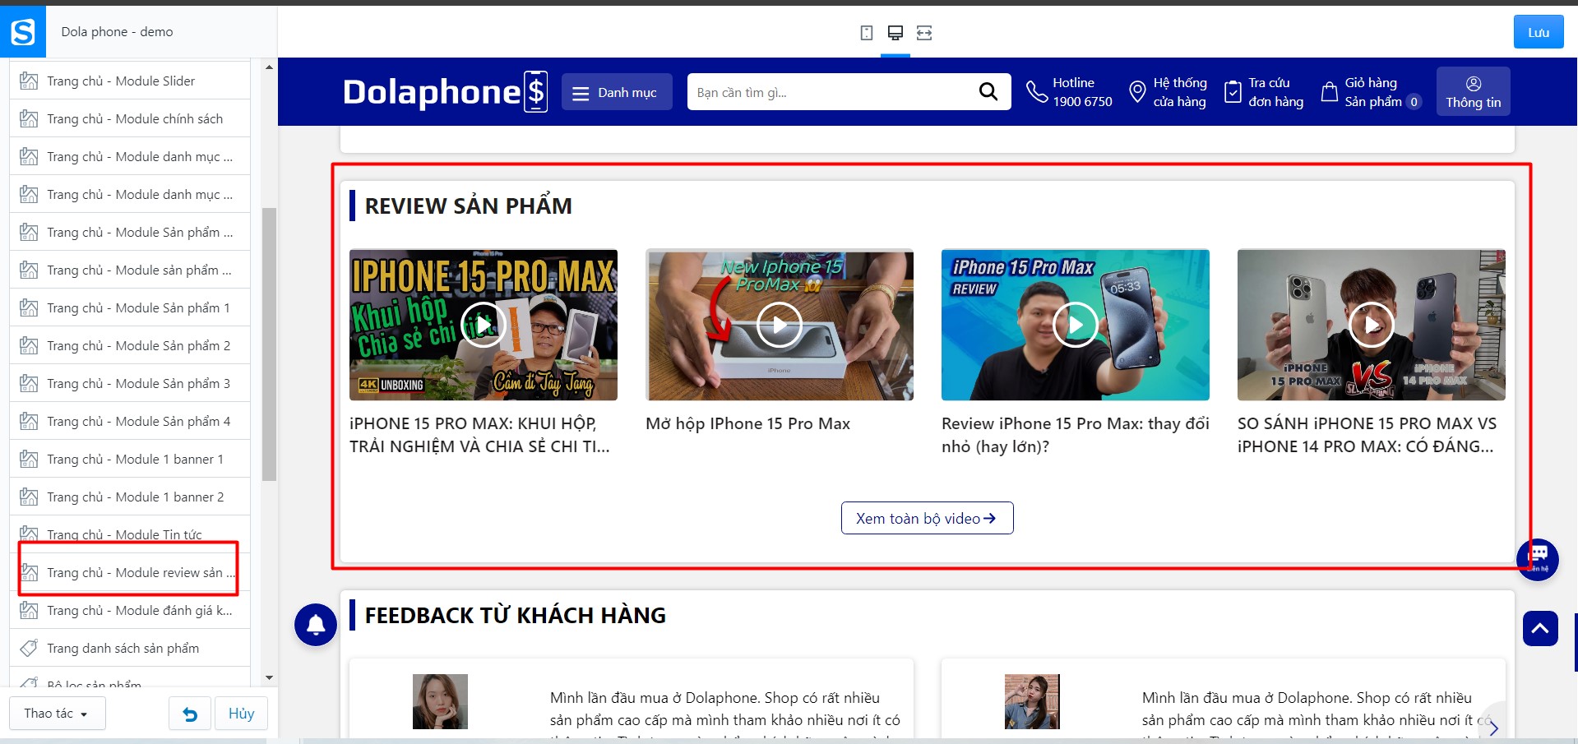Click the order lookup clipboard icon
Viewport: 1578px width, 744px height.
click(1233, 91)
